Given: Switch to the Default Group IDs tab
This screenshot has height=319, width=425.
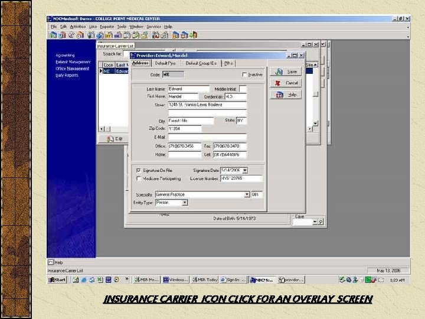Looking at the screenshot, I should click(x=201, y=63).
